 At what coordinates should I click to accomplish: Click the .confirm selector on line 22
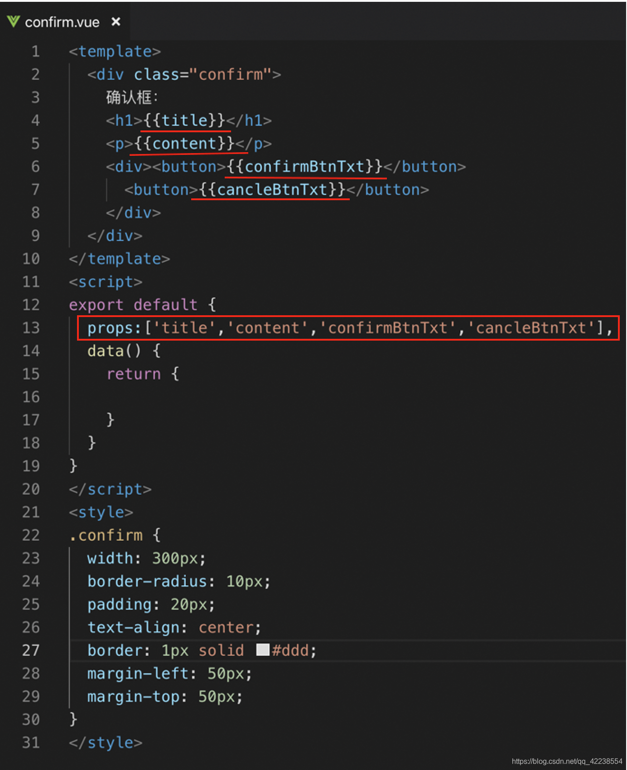click(x=106, y=535)
